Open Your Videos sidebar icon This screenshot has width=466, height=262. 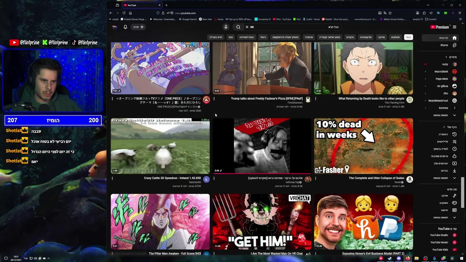pyautogui.click(x=454, y=163)
